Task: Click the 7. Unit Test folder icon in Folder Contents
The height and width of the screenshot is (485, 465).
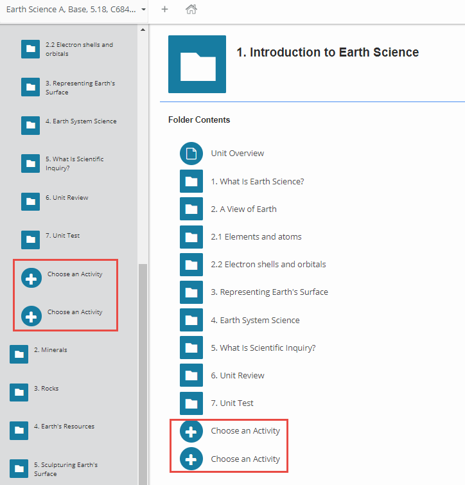Action: (x=191, y=403)
